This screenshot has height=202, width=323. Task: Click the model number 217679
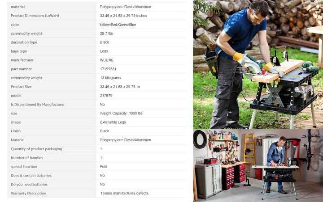click(x=106, y=96)
